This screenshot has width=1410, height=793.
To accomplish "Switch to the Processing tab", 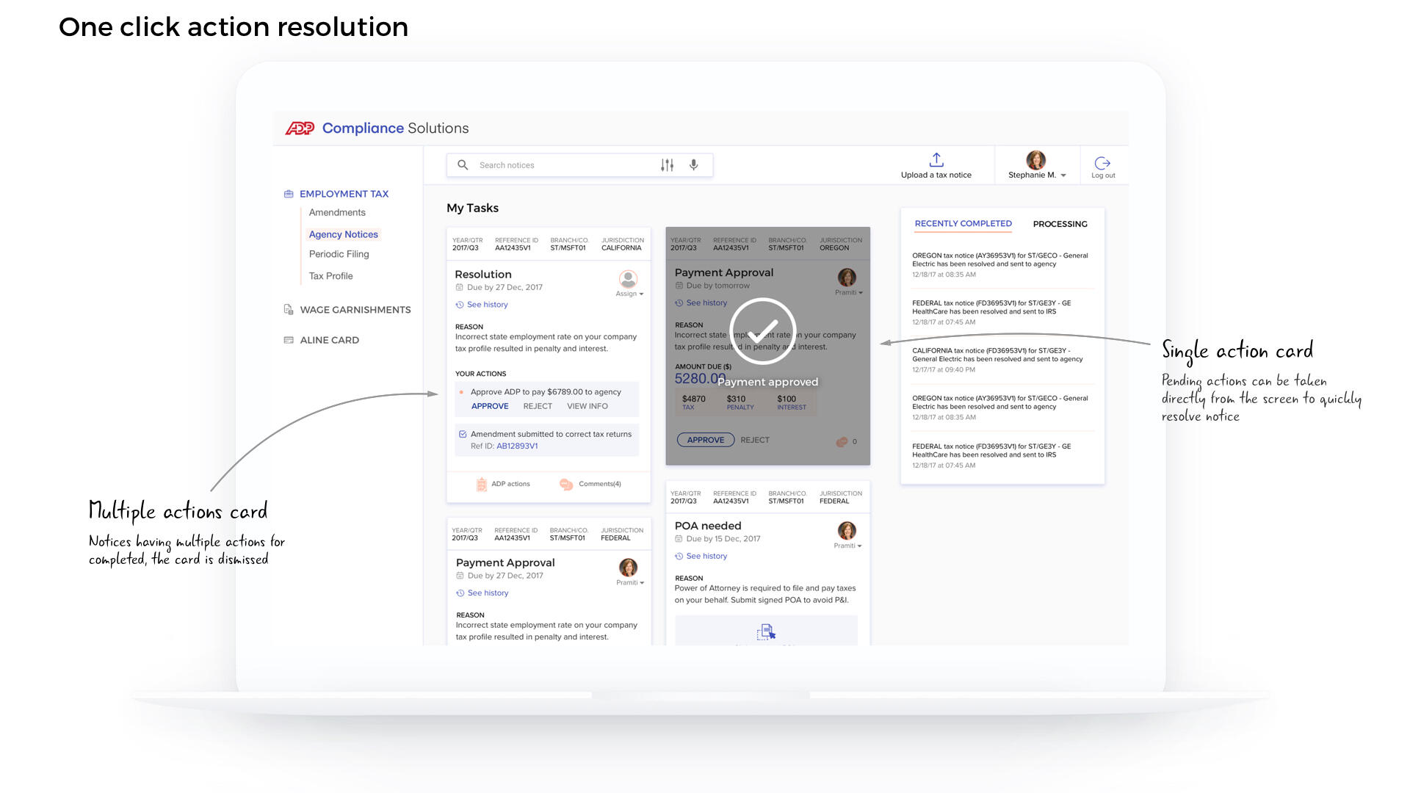I will tap(1060, 224).
